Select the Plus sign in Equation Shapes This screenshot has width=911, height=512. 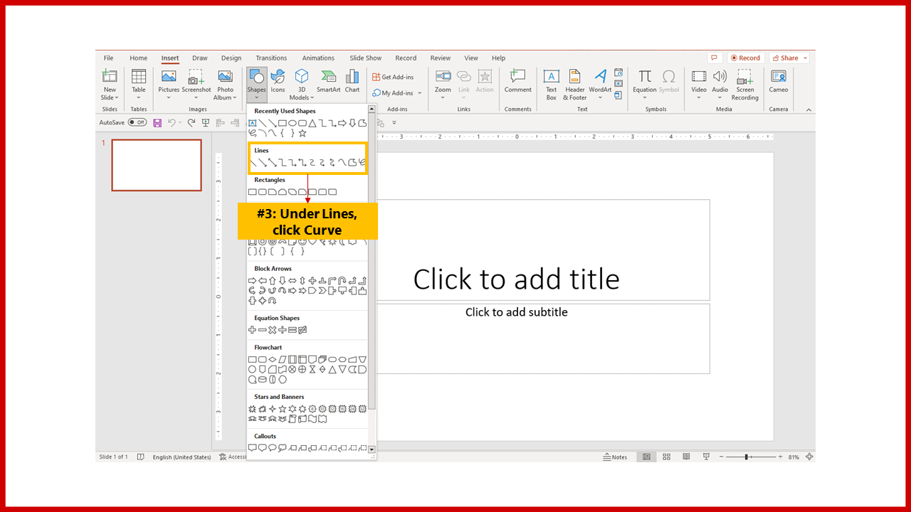[252, 330]
